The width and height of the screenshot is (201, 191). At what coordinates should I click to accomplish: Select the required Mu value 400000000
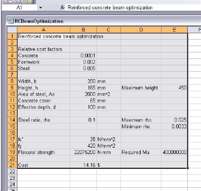(x=174, y=152)
